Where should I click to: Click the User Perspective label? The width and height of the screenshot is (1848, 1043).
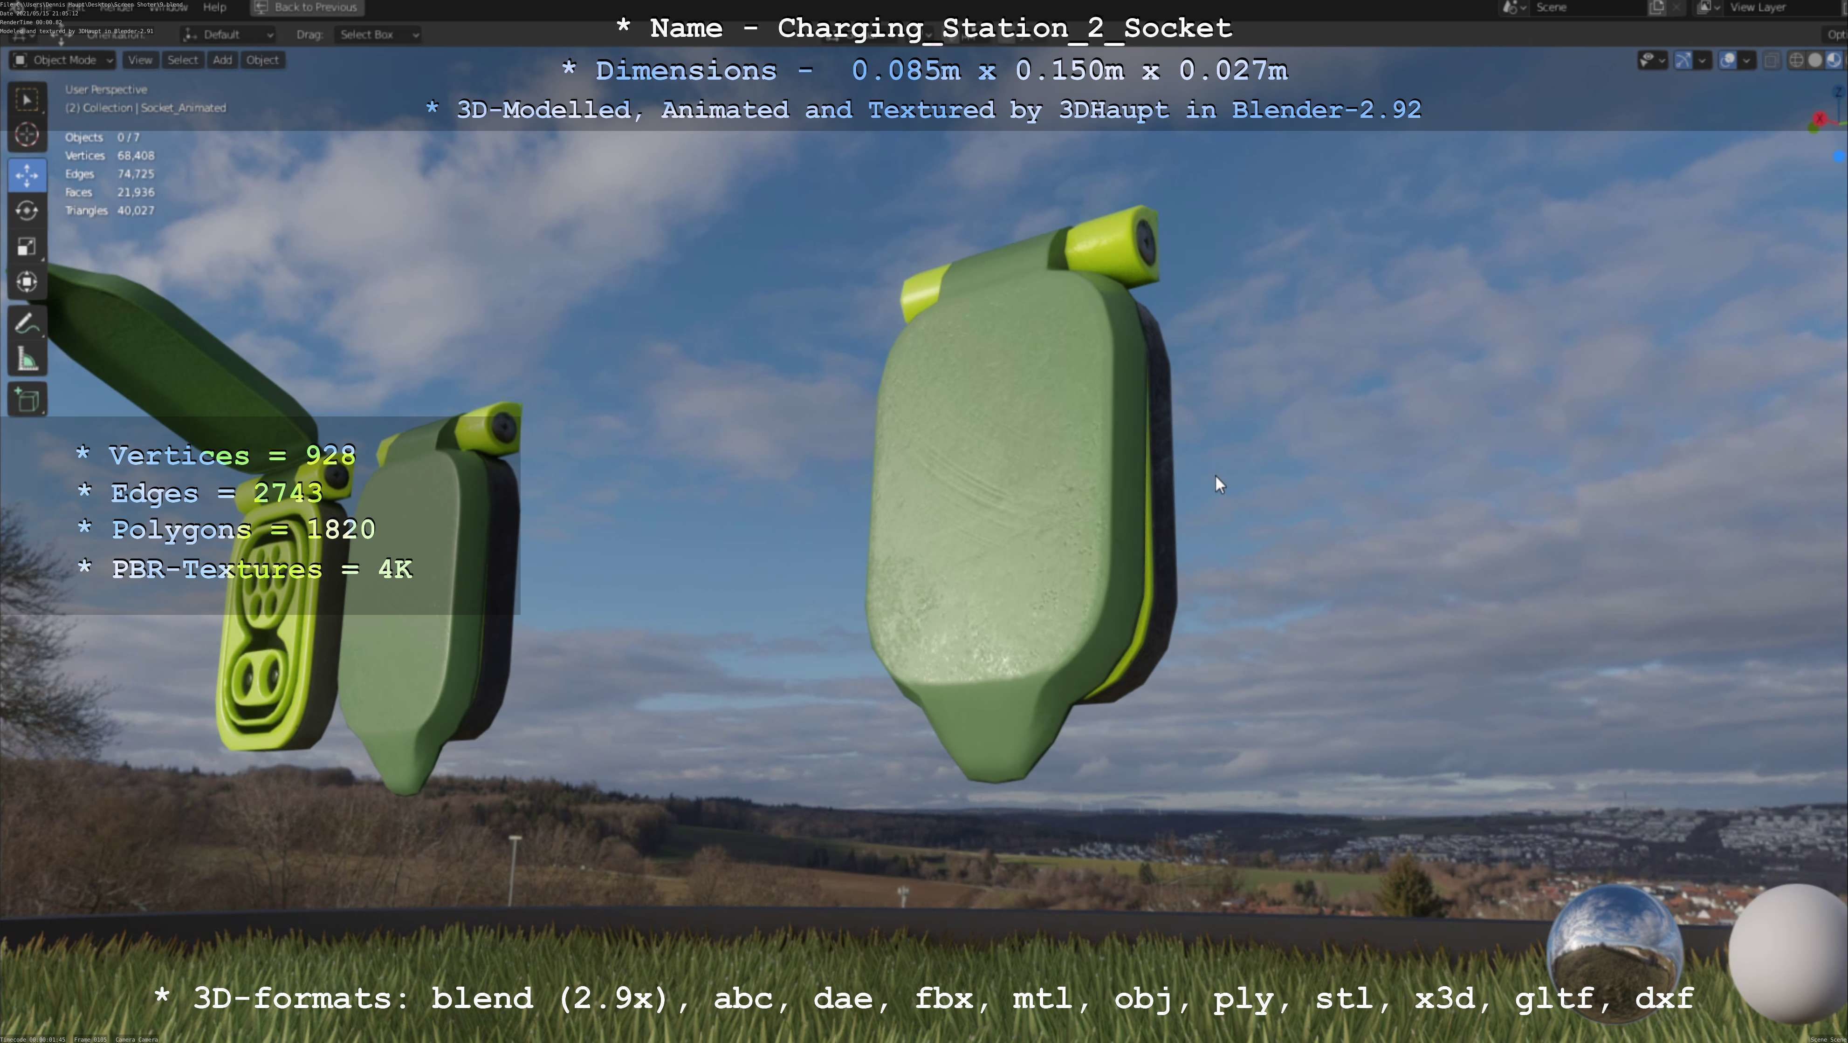pos(106,89)
